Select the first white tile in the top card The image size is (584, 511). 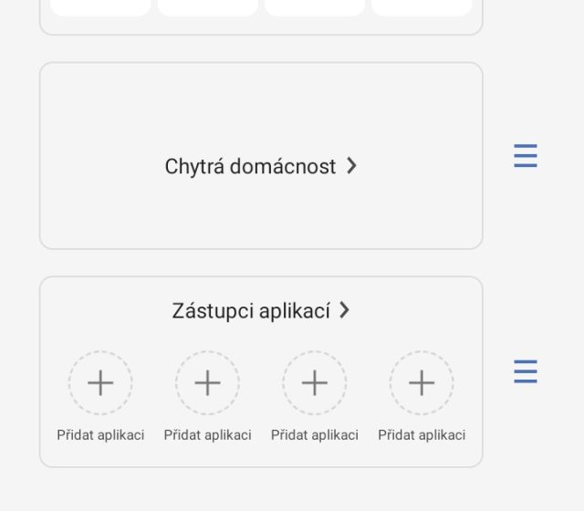click(100, 7)
